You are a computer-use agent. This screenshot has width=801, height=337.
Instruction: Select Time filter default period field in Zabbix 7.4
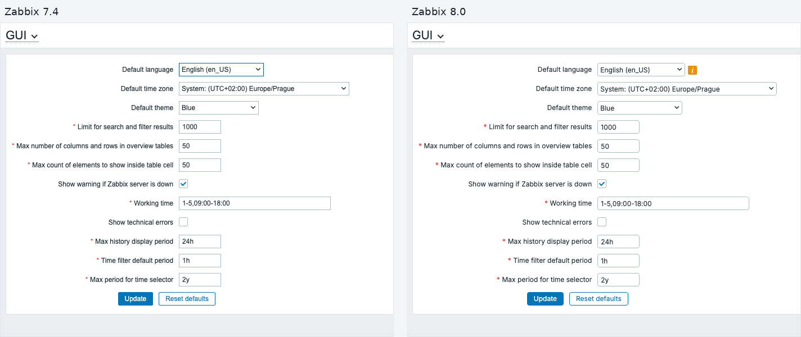coord(200,261)
